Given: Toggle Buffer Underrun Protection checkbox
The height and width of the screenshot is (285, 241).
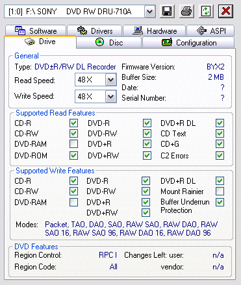Looking at the screenshot, I should pos(220,202).
